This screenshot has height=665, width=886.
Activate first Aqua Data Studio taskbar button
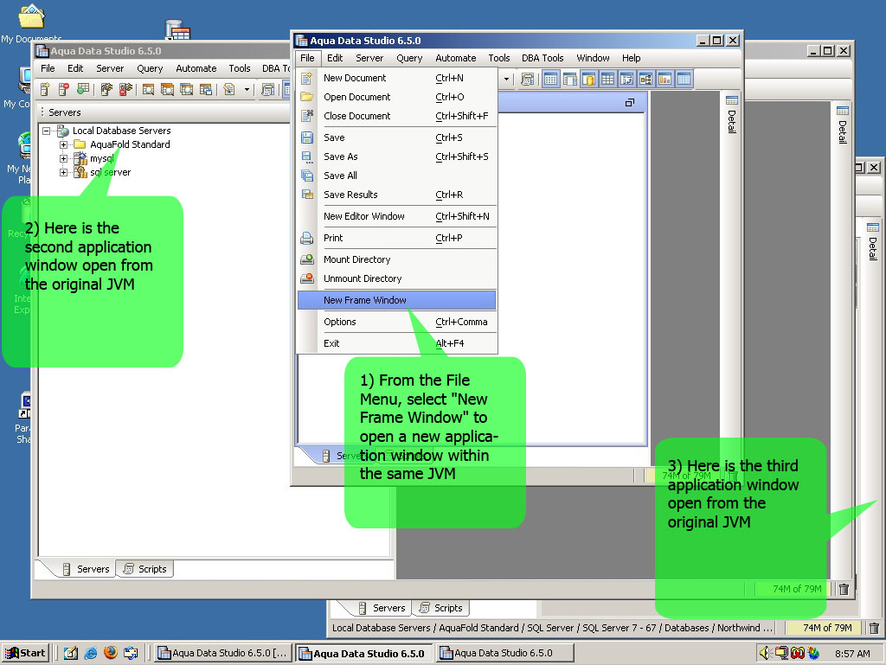(223, 653)
